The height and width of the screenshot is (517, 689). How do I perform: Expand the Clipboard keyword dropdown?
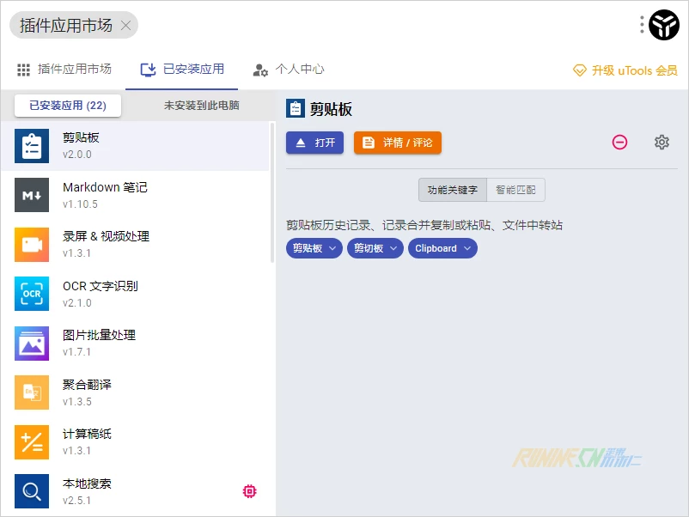pos(442,248)
